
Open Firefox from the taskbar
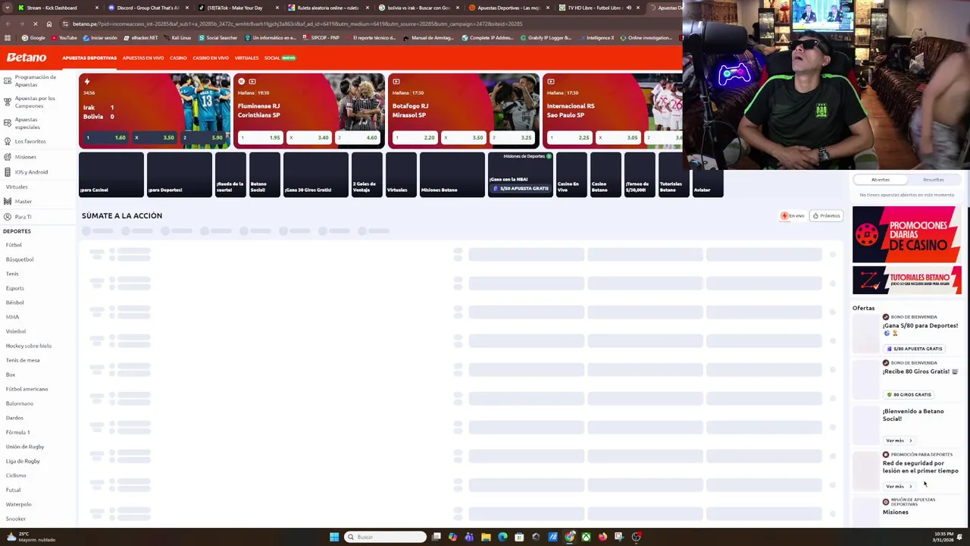602,537
